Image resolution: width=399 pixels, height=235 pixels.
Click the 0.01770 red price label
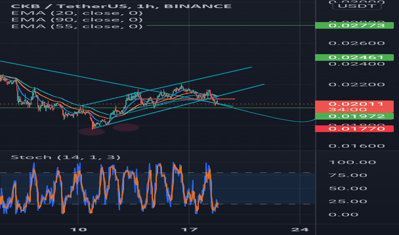coord(354,129)
